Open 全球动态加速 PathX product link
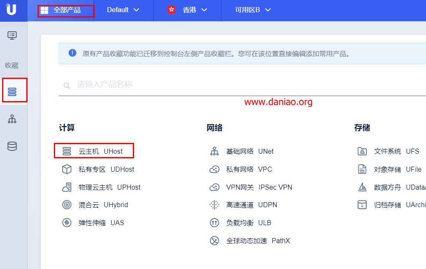 258,241
